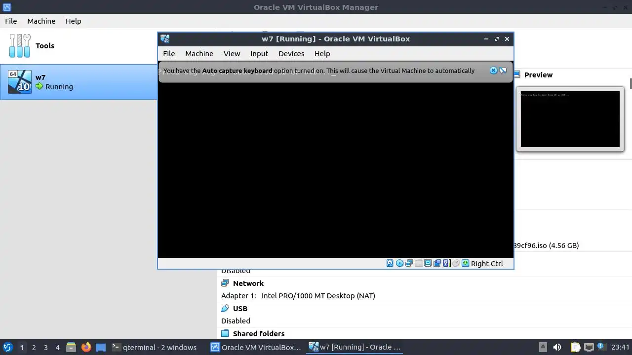Viewport: 632px width, 355px height.
Task: Click the VM window title bar icon
Action: click(165, 39)
